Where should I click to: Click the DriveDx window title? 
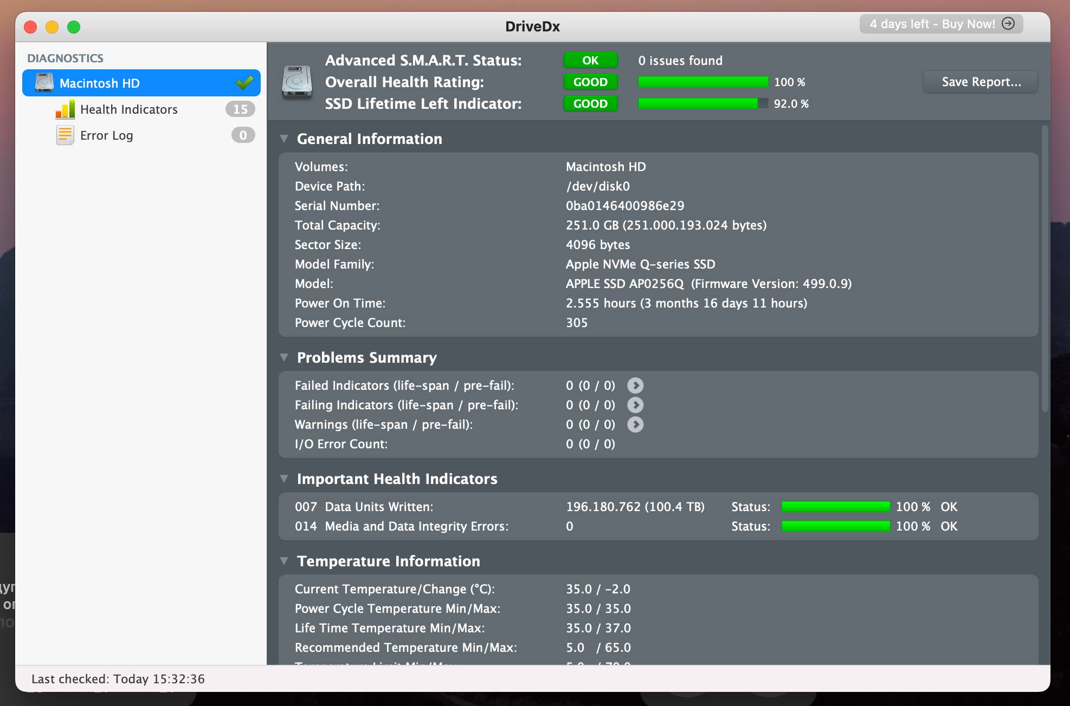click(x=532, y=27)
